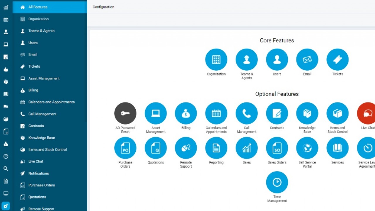Click the Reporting document icon

216,148
